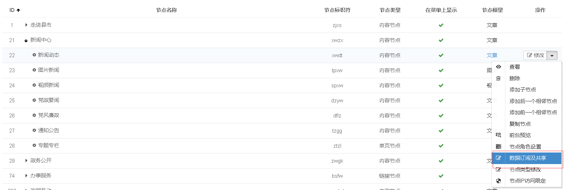Click the shield icon beside 节点IP访问限定
566x190 pixels.
(x=498, y=181)
